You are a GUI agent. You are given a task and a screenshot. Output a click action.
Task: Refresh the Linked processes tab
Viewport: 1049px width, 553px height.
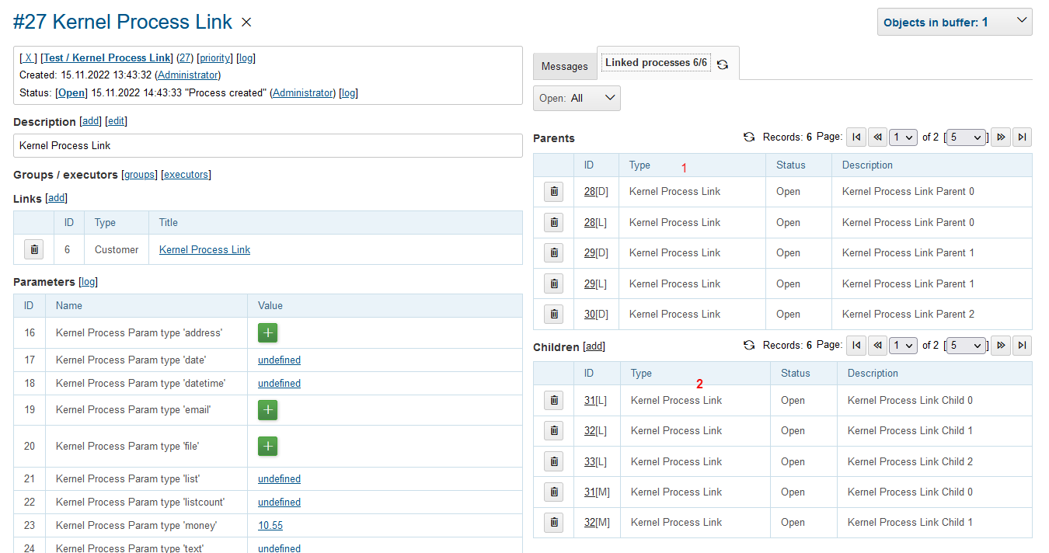pyautogui.click(x=723, y=63)
